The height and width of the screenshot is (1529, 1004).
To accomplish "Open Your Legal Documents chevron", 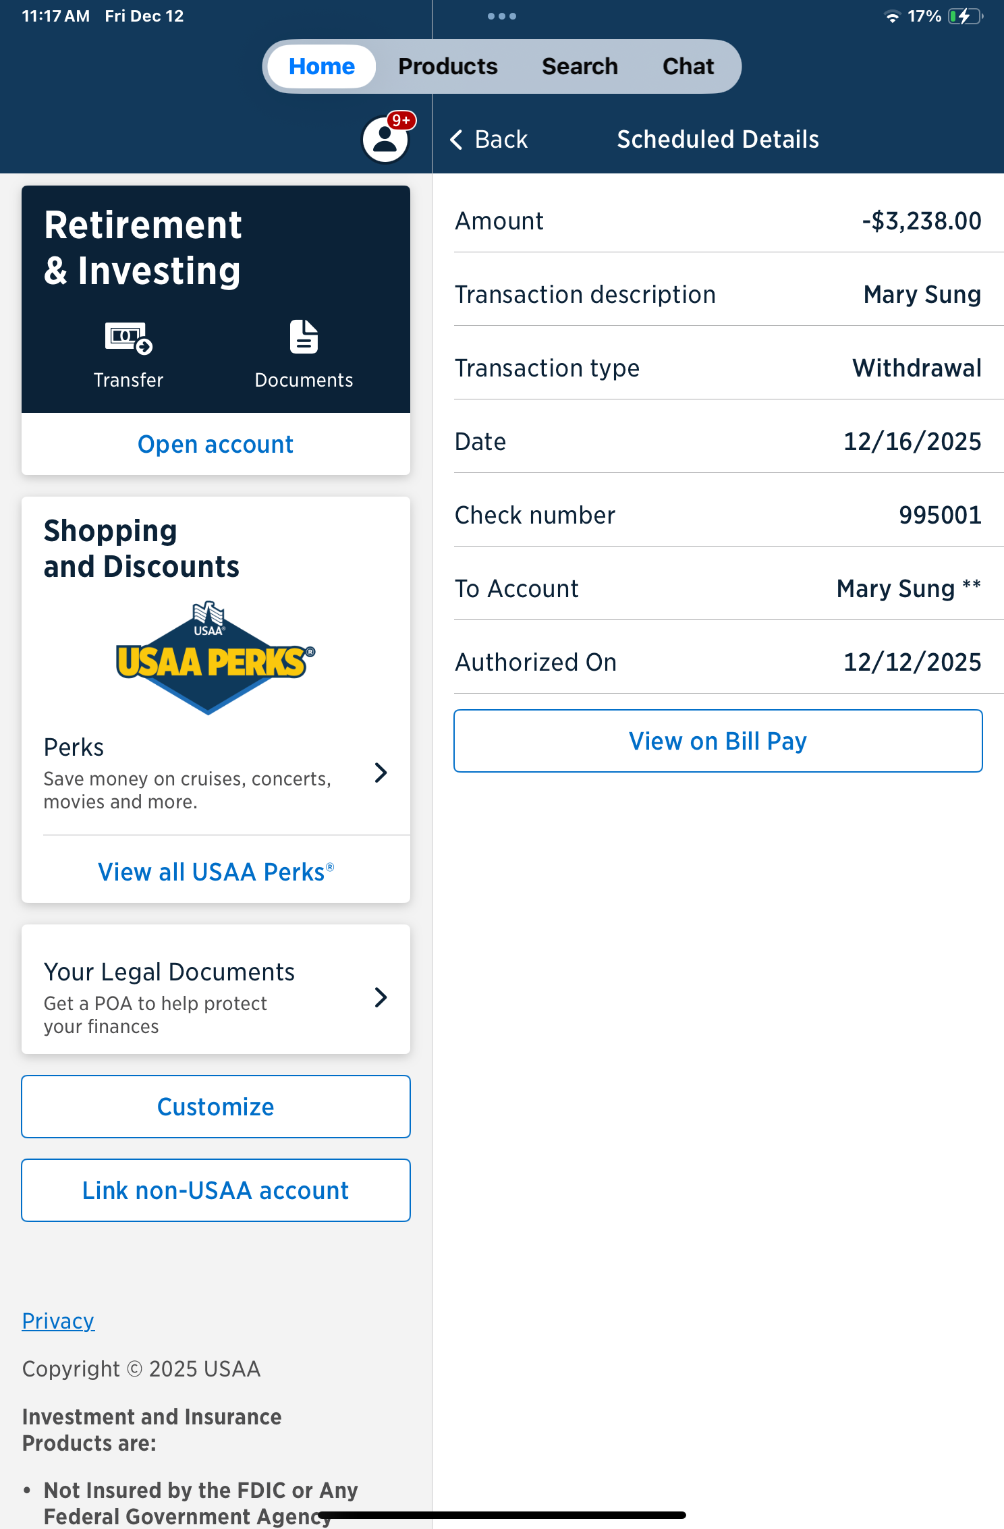I will [381, 997].
